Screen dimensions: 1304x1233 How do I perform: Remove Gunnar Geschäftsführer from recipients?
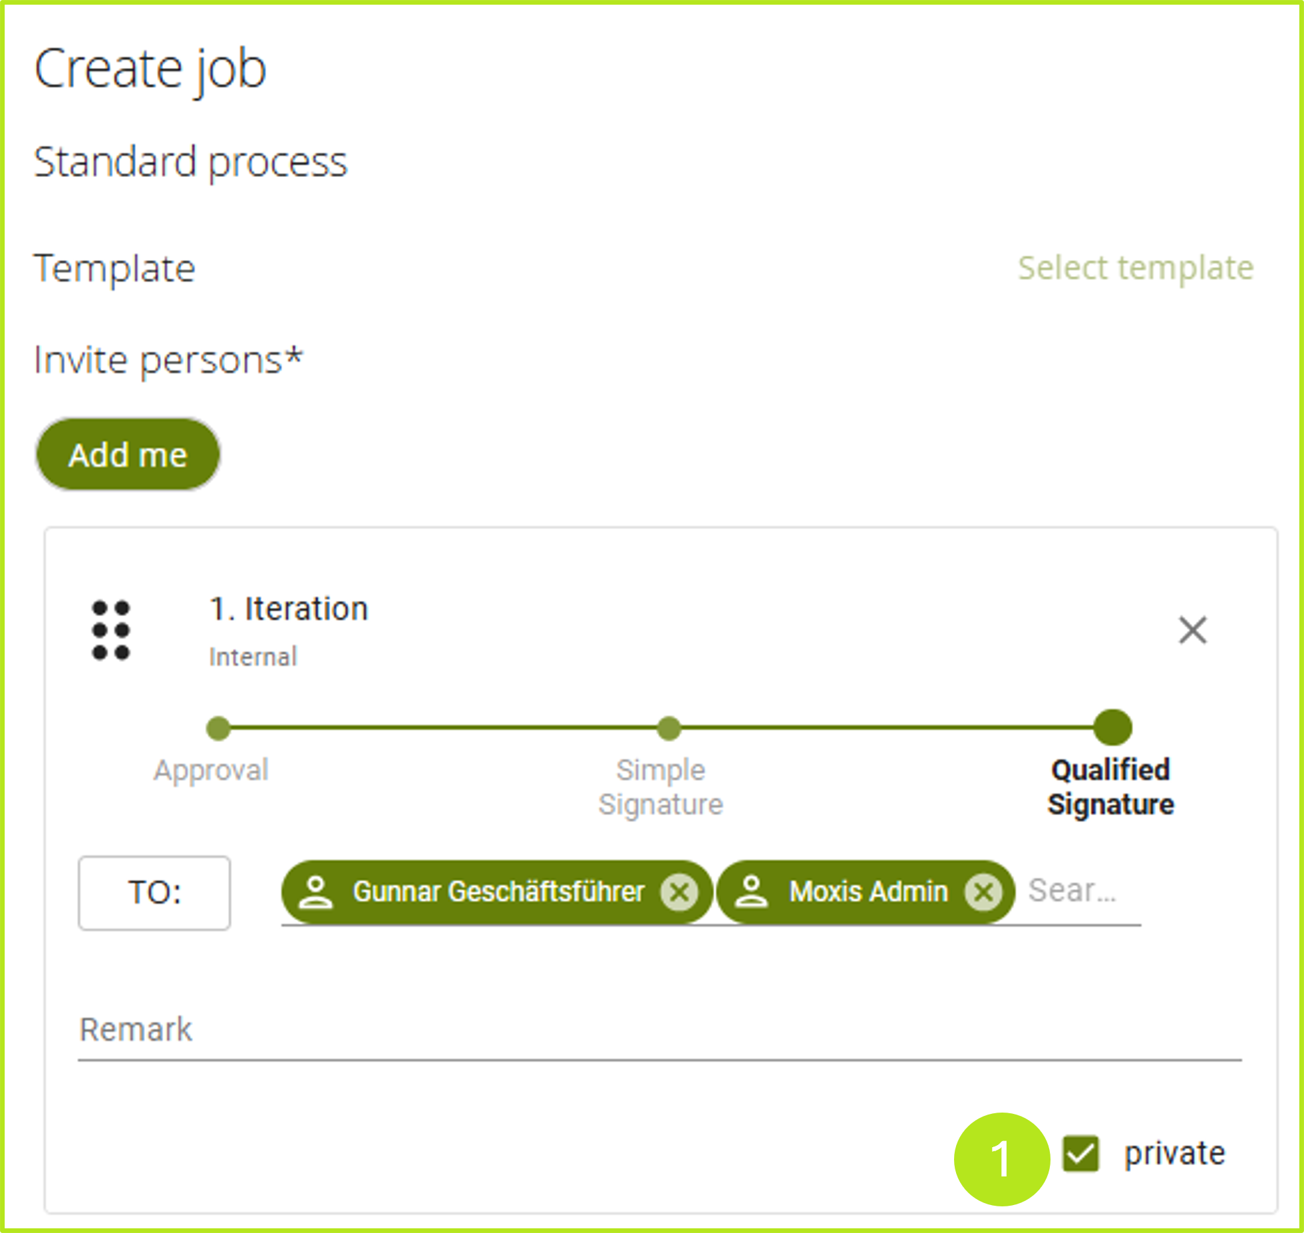coord(679,892)
